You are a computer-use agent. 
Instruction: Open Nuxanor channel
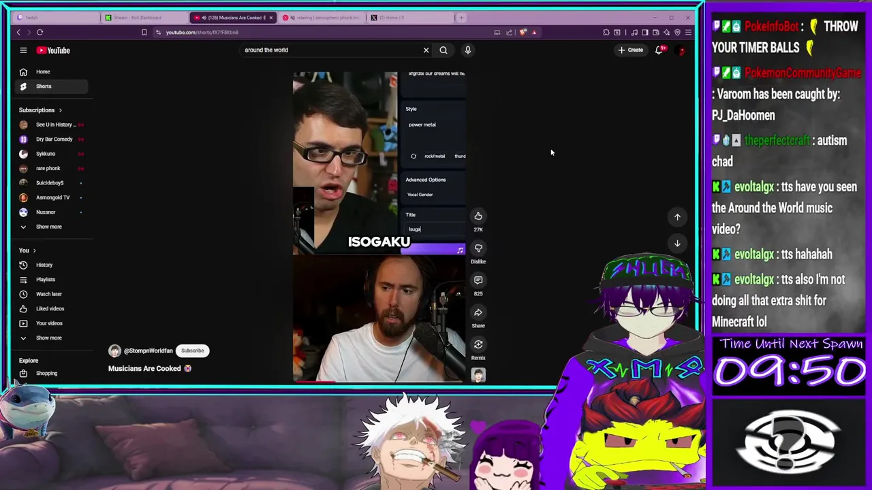51,212
